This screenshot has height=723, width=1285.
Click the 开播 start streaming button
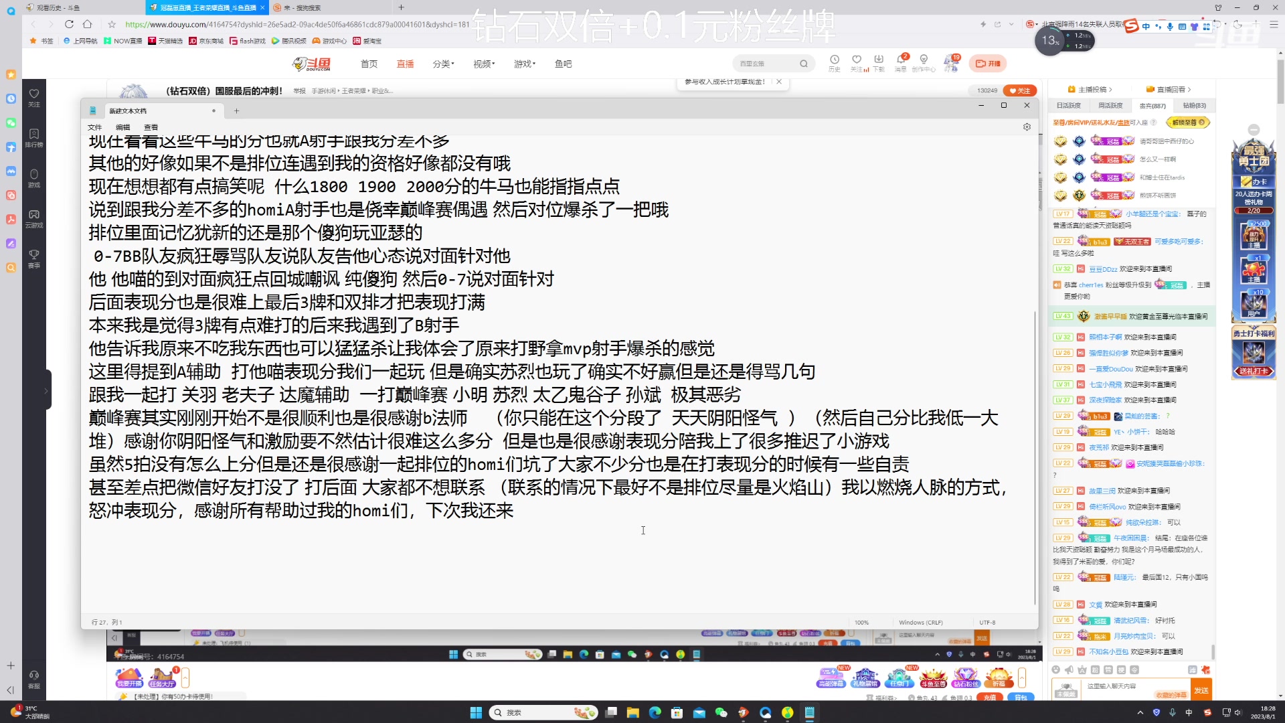click(988, 64)
